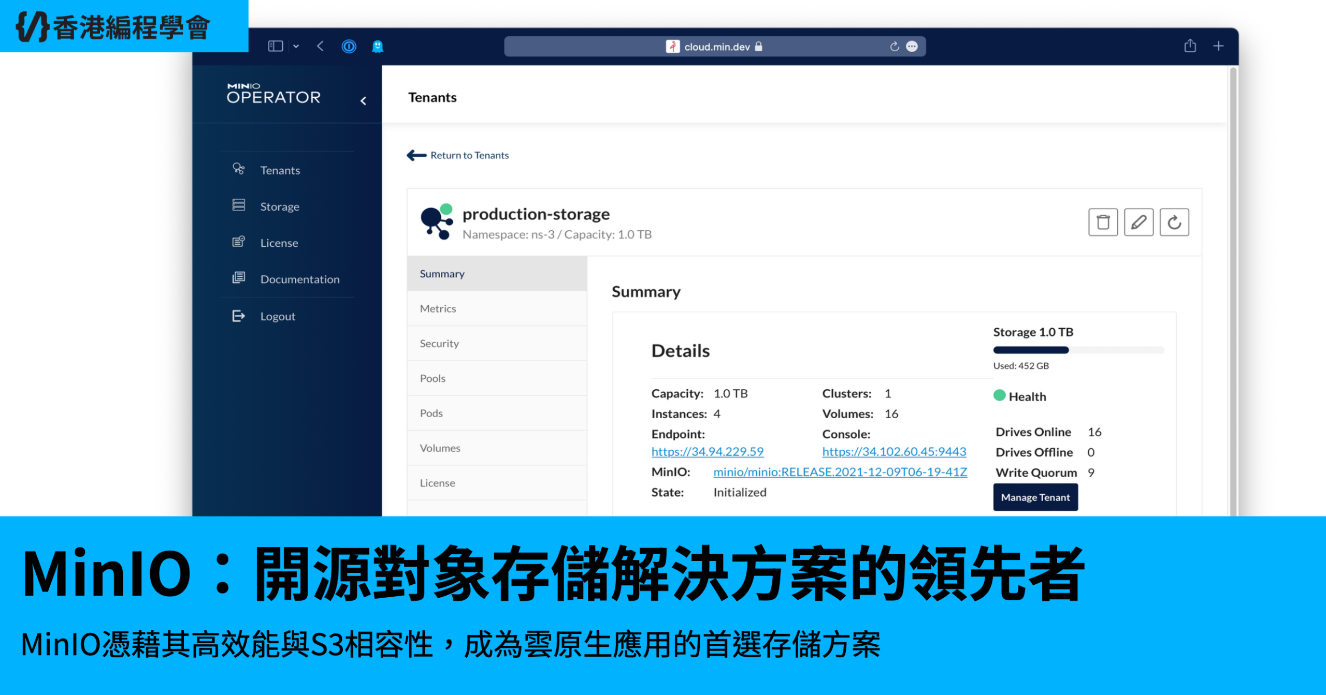This screenshot has width=1326, height=695.
Task: Click the Storage sidebar icon
Action: point(238,205)
